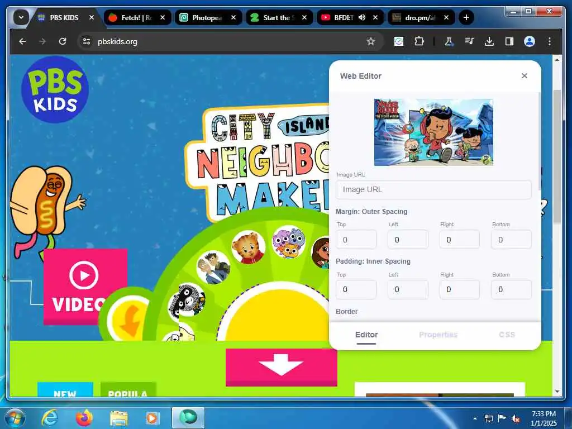Viewport: 572px width, 429px height.
Task: Mute the BFDI tab audio icon
Action: 362,17
